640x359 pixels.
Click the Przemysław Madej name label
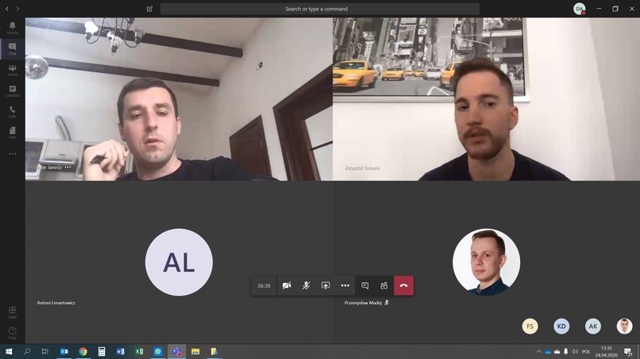(363, 303)
